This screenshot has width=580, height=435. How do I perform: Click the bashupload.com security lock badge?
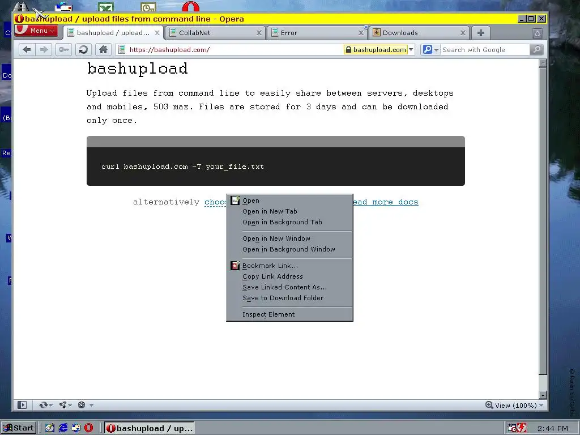[x=376, y=50]
